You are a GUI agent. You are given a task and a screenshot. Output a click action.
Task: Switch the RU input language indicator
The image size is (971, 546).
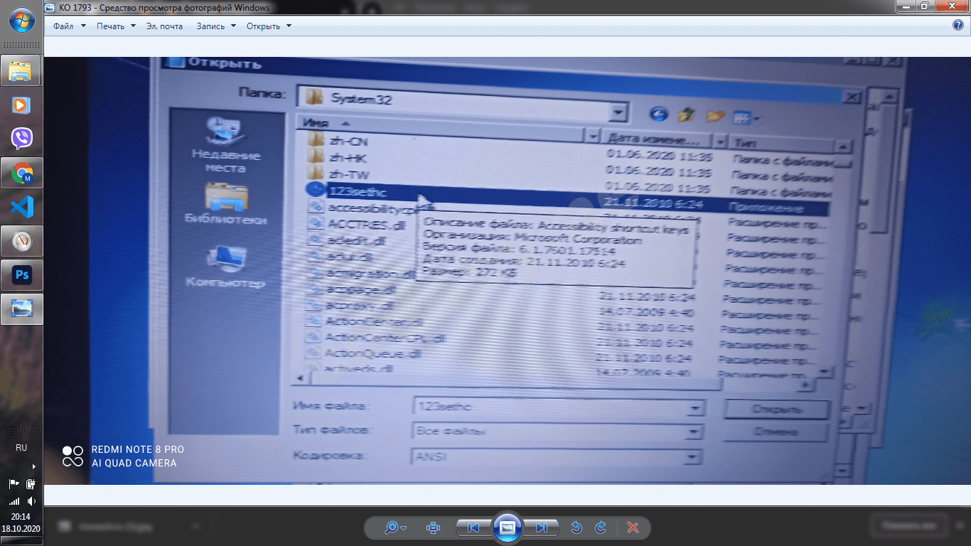point(21,448)
